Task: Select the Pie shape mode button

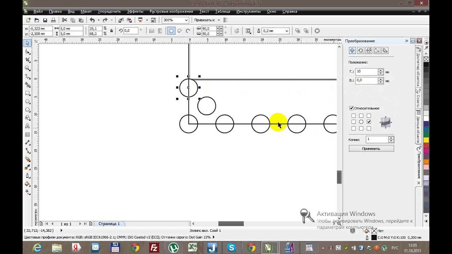Action: (x=179, y=31)
